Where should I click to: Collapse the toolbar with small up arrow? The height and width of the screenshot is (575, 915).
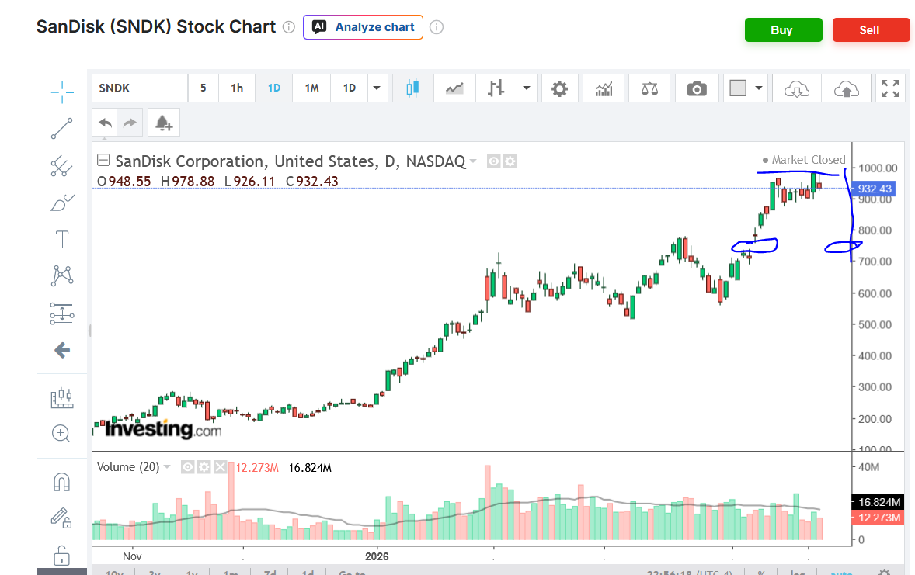point(104,140)
